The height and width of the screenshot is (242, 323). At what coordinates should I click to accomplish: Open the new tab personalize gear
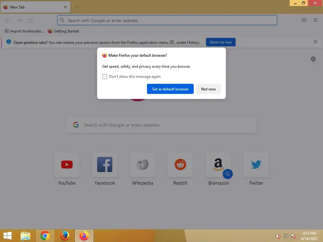(x=313, y=59)
